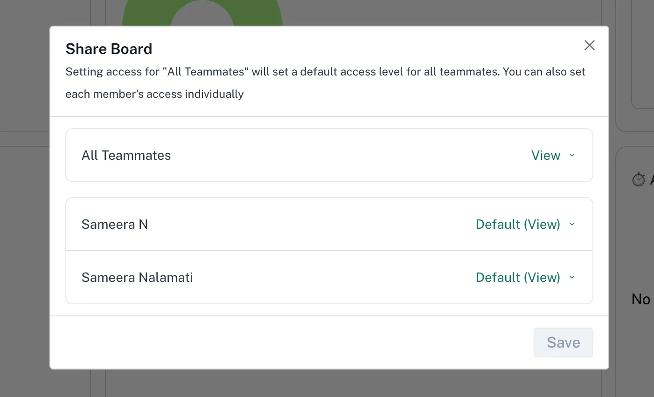
Task: Open Sameera N's "Default (View)" access dropdown
Action: pos(518,225)
